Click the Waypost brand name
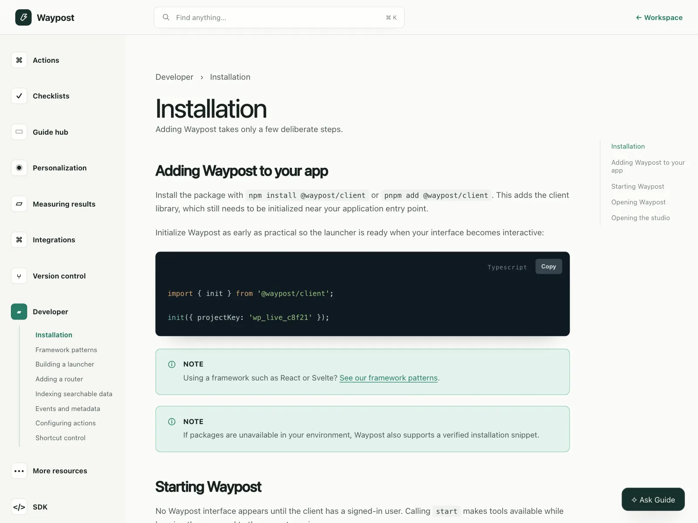This screenshot has height=523, width=698. pos(55,17)
